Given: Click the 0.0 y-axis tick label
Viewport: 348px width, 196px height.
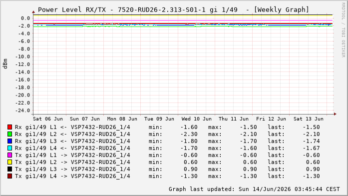Looking at the screenshot, I should coord(25,18).
